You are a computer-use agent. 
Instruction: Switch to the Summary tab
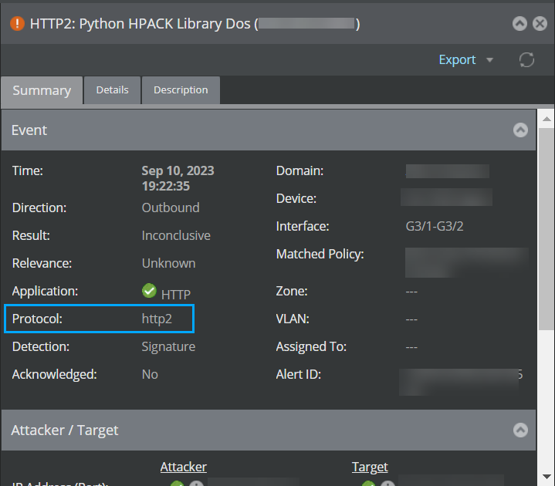point(42,90)
